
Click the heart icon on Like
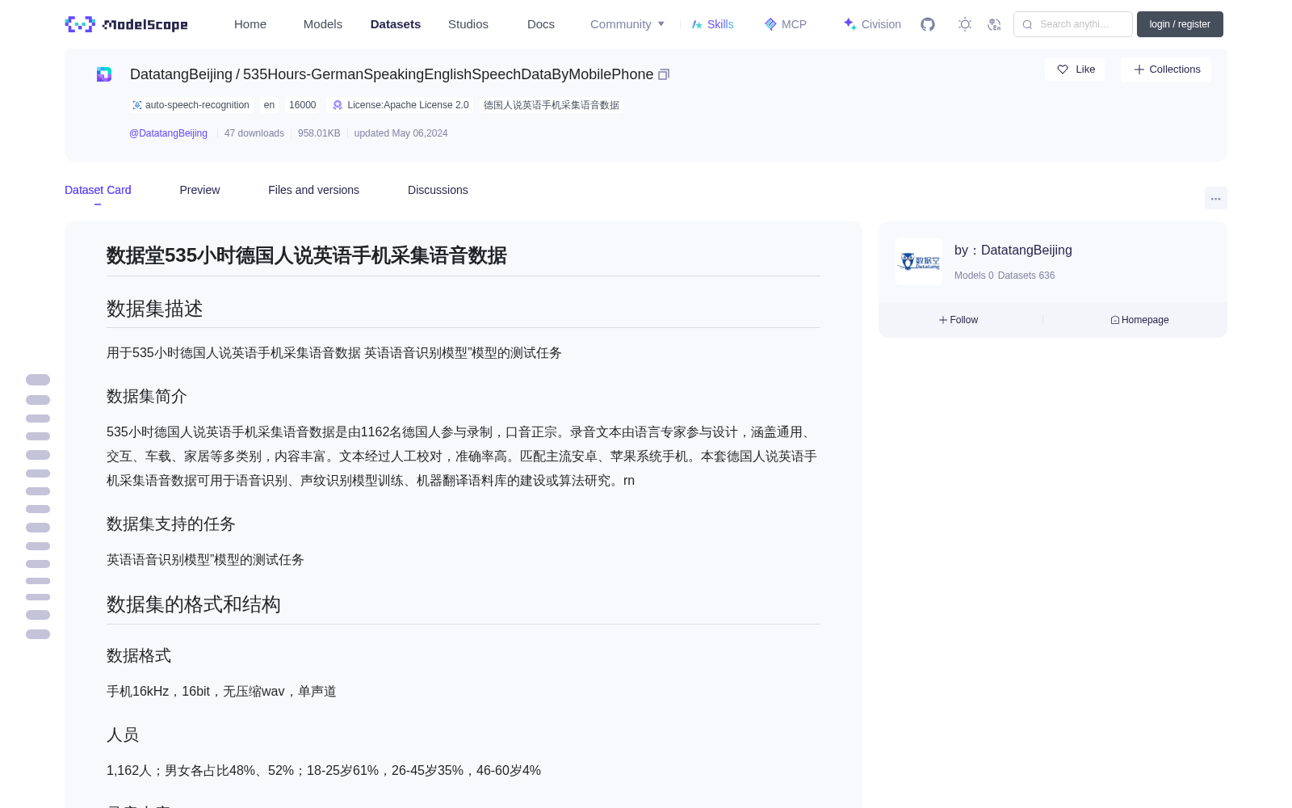click(1063, 69)
